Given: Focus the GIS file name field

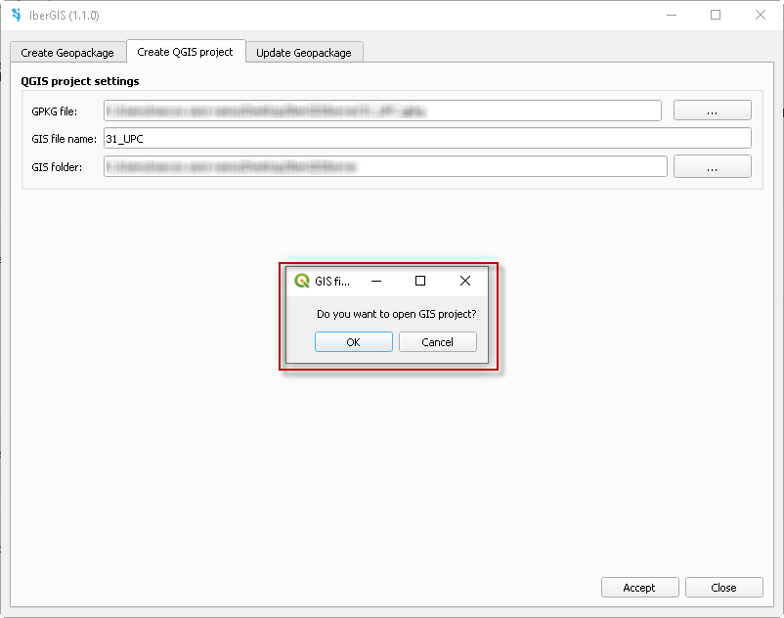Looking at the screenshot, I should [x=427, y=139].
